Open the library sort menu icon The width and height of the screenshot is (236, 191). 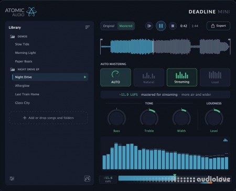coord(88,27)
